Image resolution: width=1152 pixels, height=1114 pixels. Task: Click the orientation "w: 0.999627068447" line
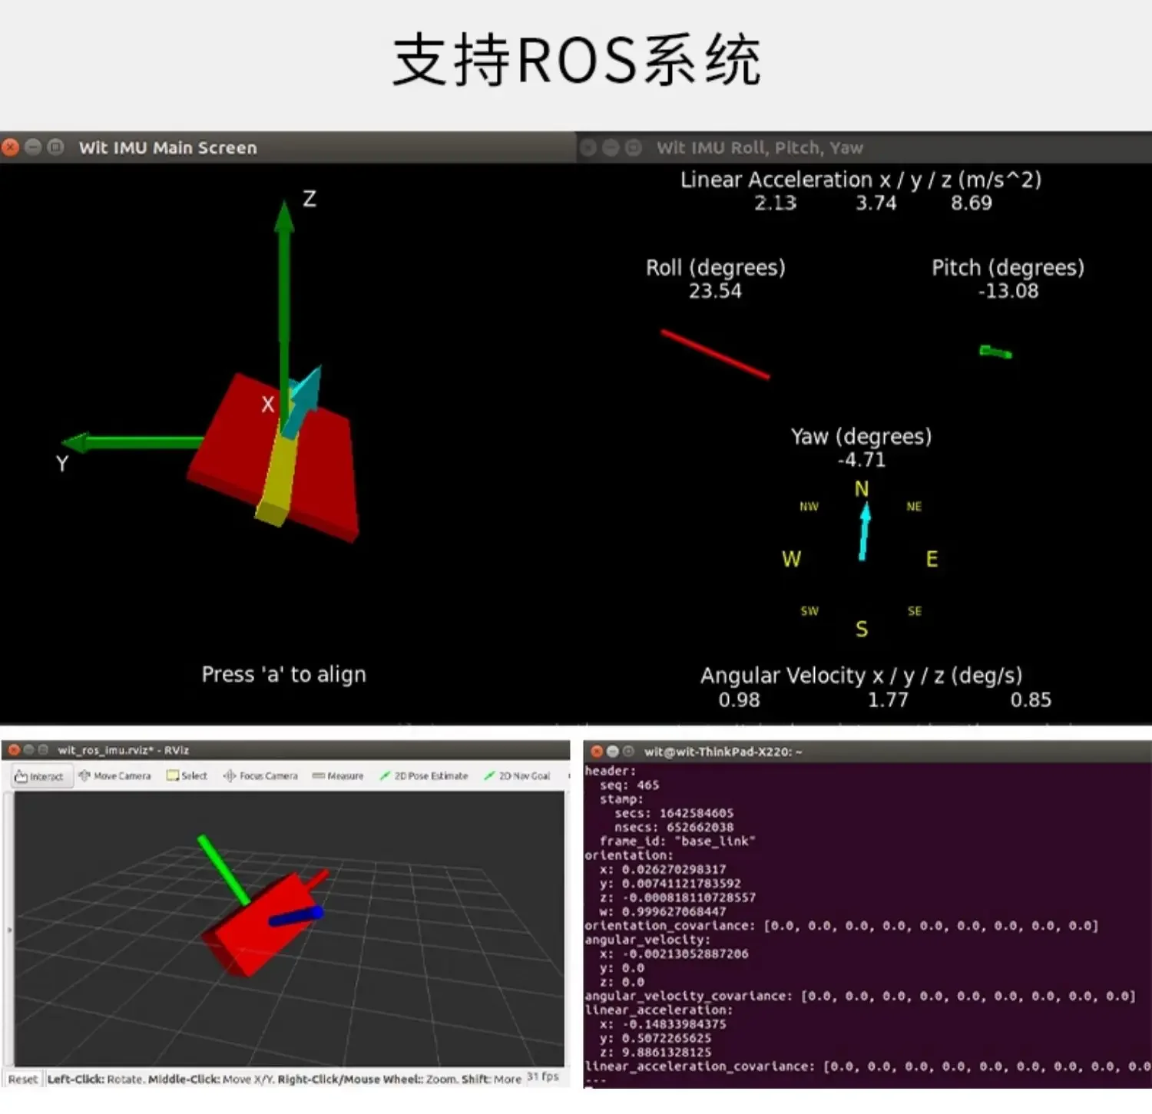coord(663,912)
